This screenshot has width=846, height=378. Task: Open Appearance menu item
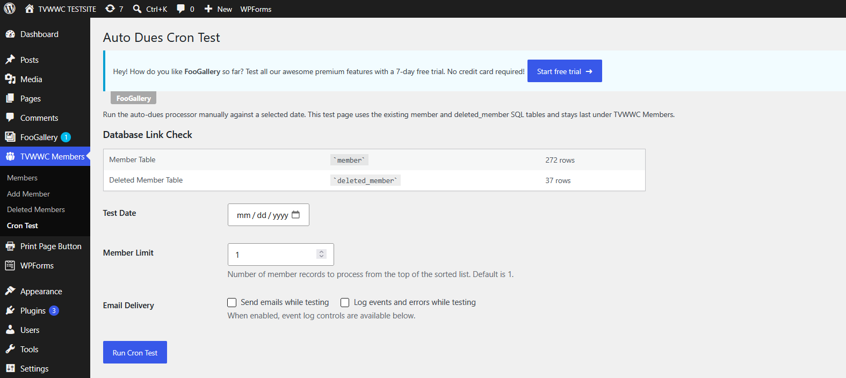pos(45,291)
